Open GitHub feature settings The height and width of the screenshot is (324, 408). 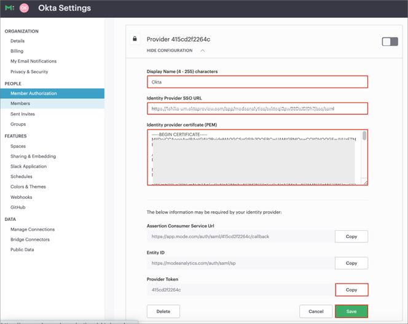[18, 207]
